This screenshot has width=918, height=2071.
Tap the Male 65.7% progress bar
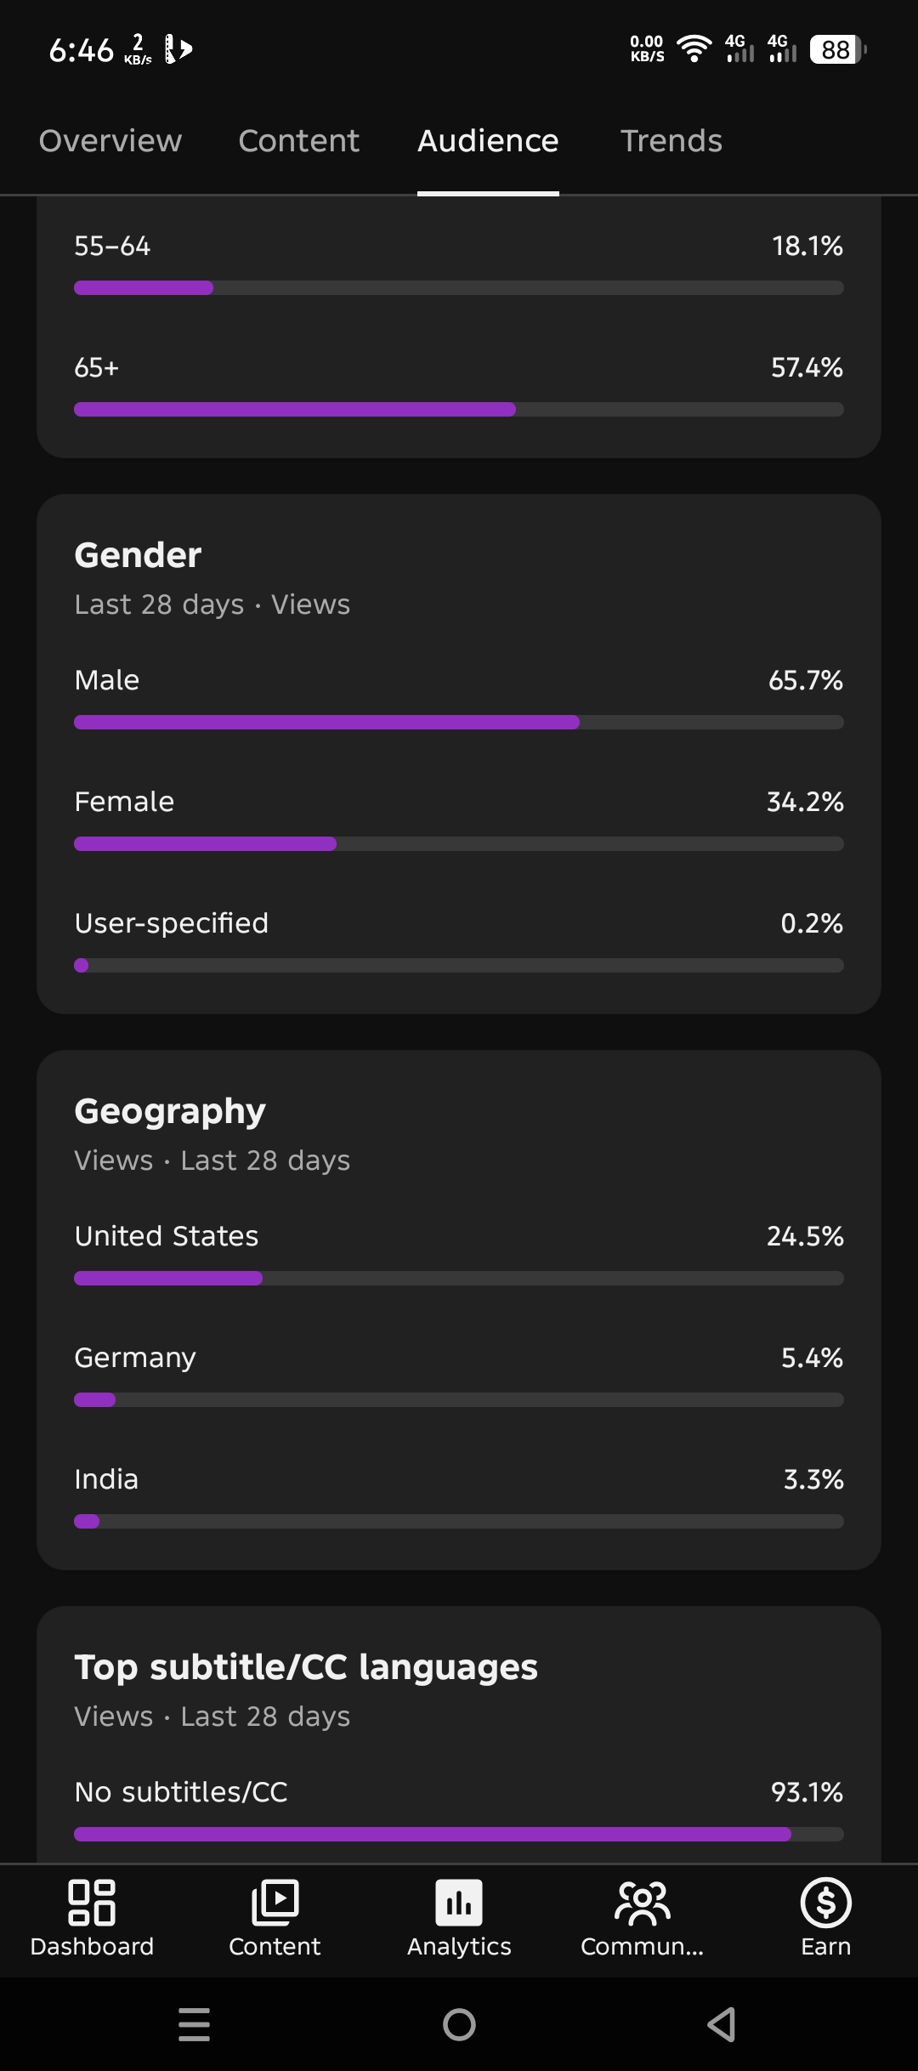[459, 723]
